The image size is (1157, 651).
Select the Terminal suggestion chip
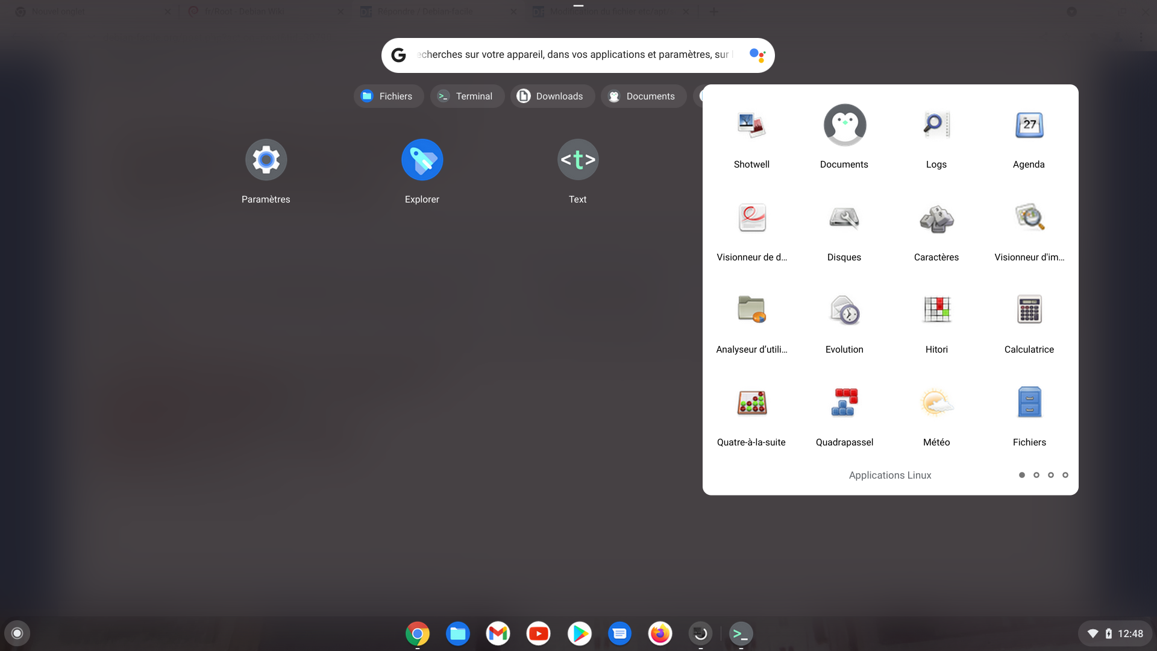pyautogui.click(x=466, y=96)
